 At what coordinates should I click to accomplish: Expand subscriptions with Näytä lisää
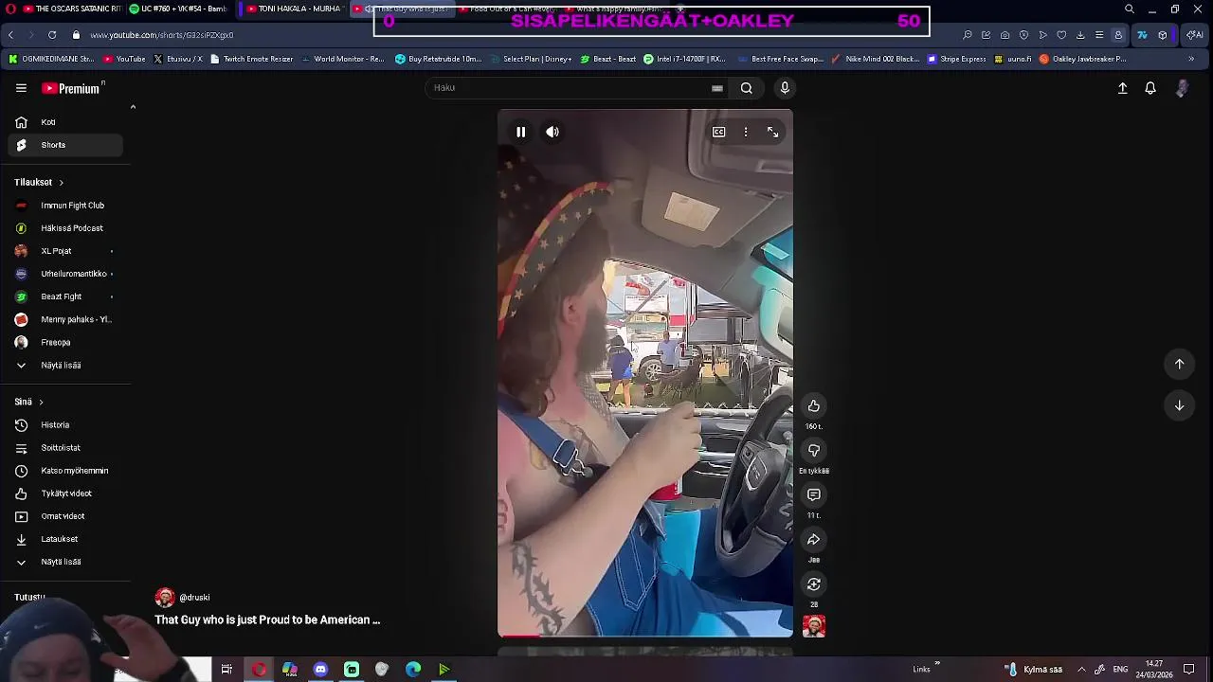(x=65, y=365)
